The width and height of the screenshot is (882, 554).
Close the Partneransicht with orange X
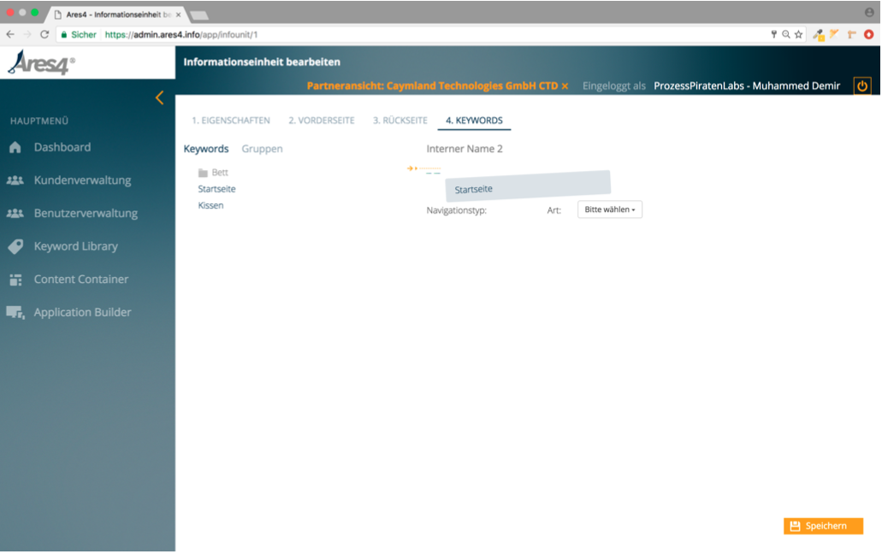point(565,86)
